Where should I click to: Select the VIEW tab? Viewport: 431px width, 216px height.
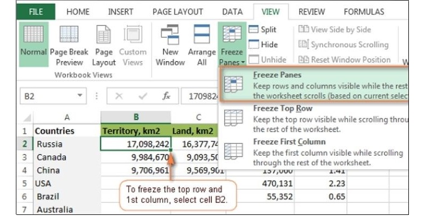click(271, 12)
